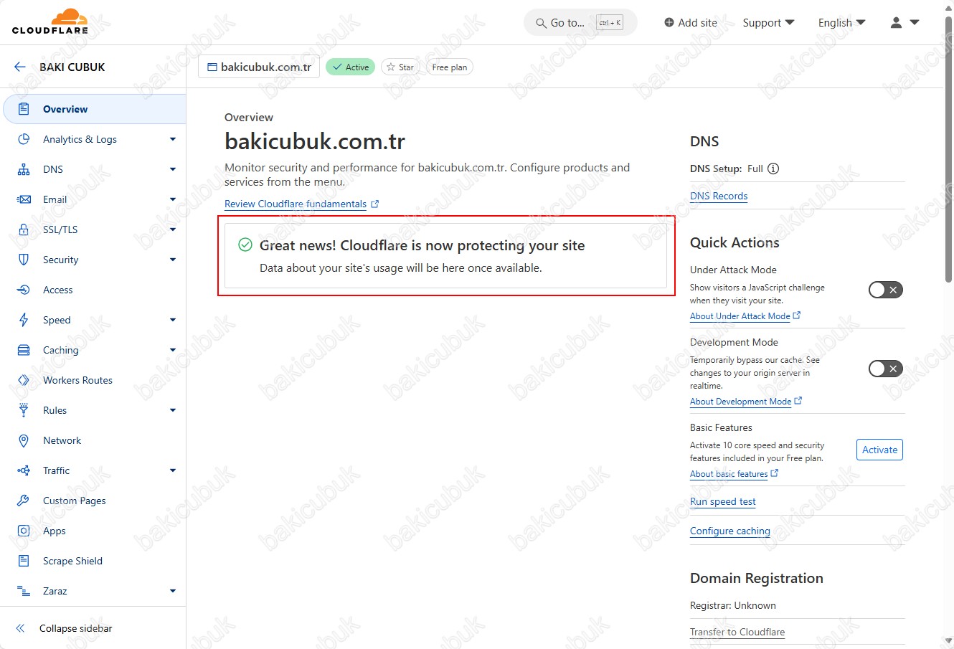Open the Overview page in sidebar
The height and width of the screenshot is (649, 954).
[x=95, y=109]
